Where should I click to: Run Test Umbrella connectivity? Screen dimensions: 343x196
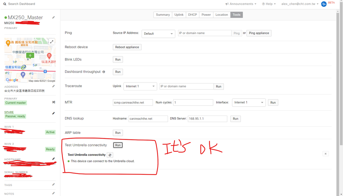[x=118, y=145]
